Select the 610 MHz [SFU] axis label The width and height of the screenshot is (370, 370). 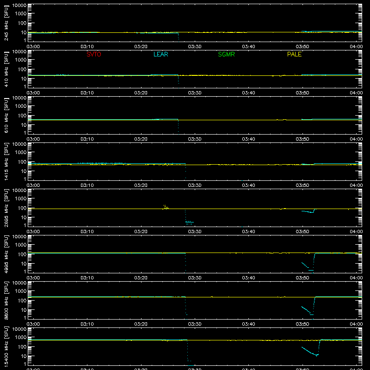click(x=6, y=115)
